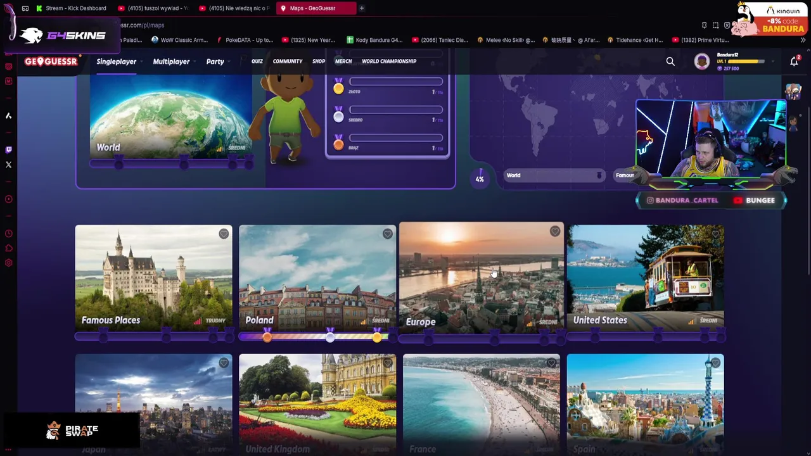Select the Maps - GeoGuessr tab

[317, 8]
